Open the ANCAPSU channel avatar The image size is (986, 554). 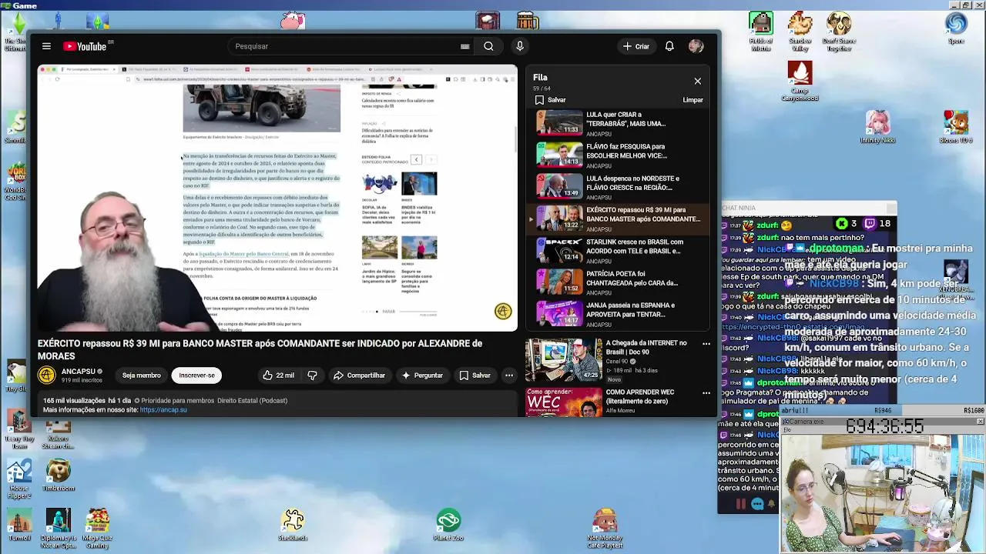pos(47,375)
